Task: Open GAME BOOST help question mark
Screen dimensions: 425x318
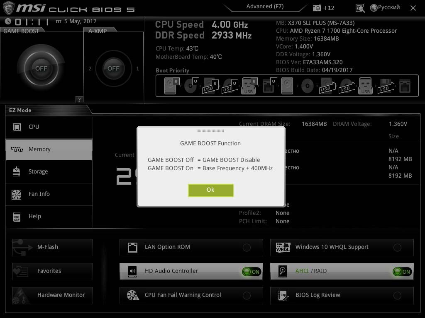Action: pyautogui.click(x=79, y=99)
